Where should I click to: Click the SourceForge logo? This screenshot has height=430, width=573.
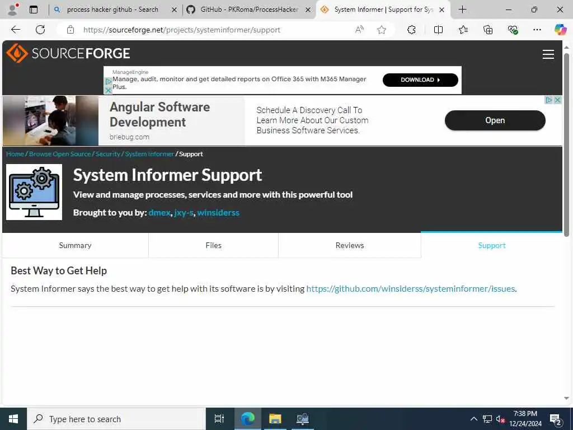(x=68, y=53)
